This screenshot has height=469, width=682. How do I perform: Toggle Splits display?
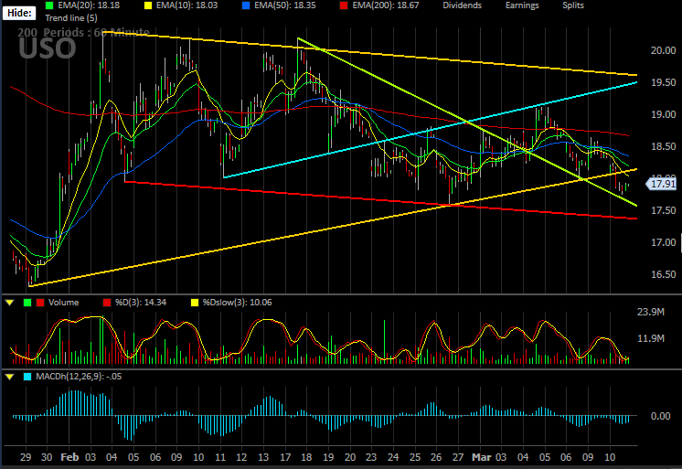(x=573, y=5)
